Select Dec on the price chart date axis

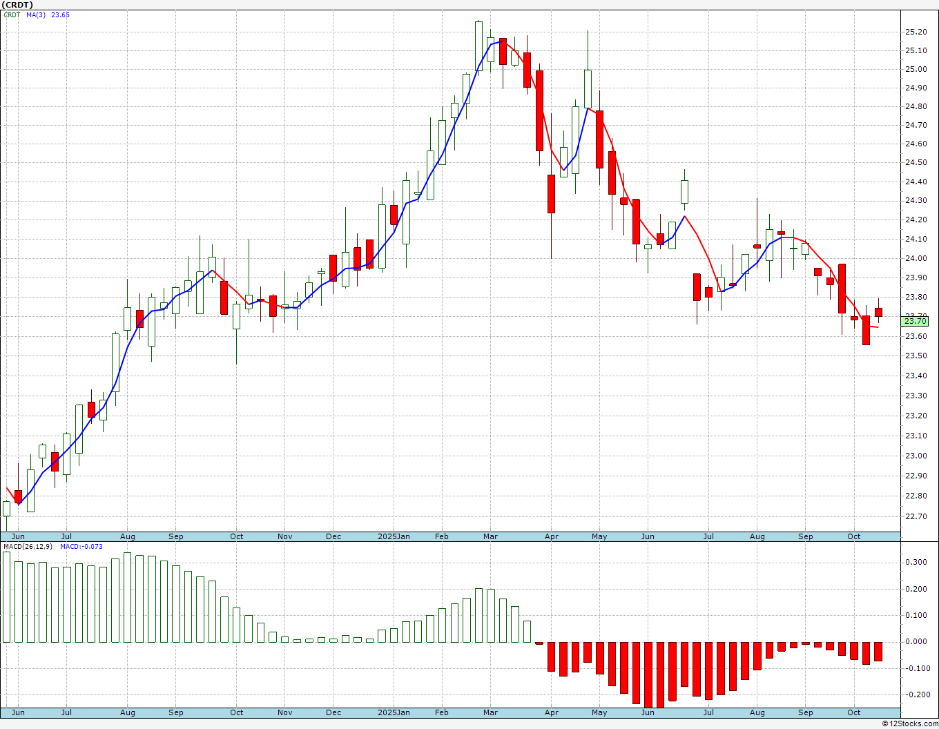tap(333, 536)
